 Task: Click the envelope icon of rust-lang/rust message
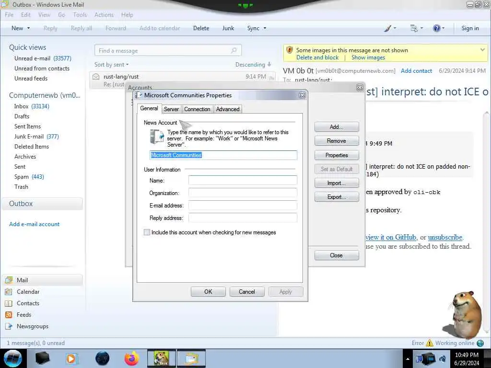96,77
